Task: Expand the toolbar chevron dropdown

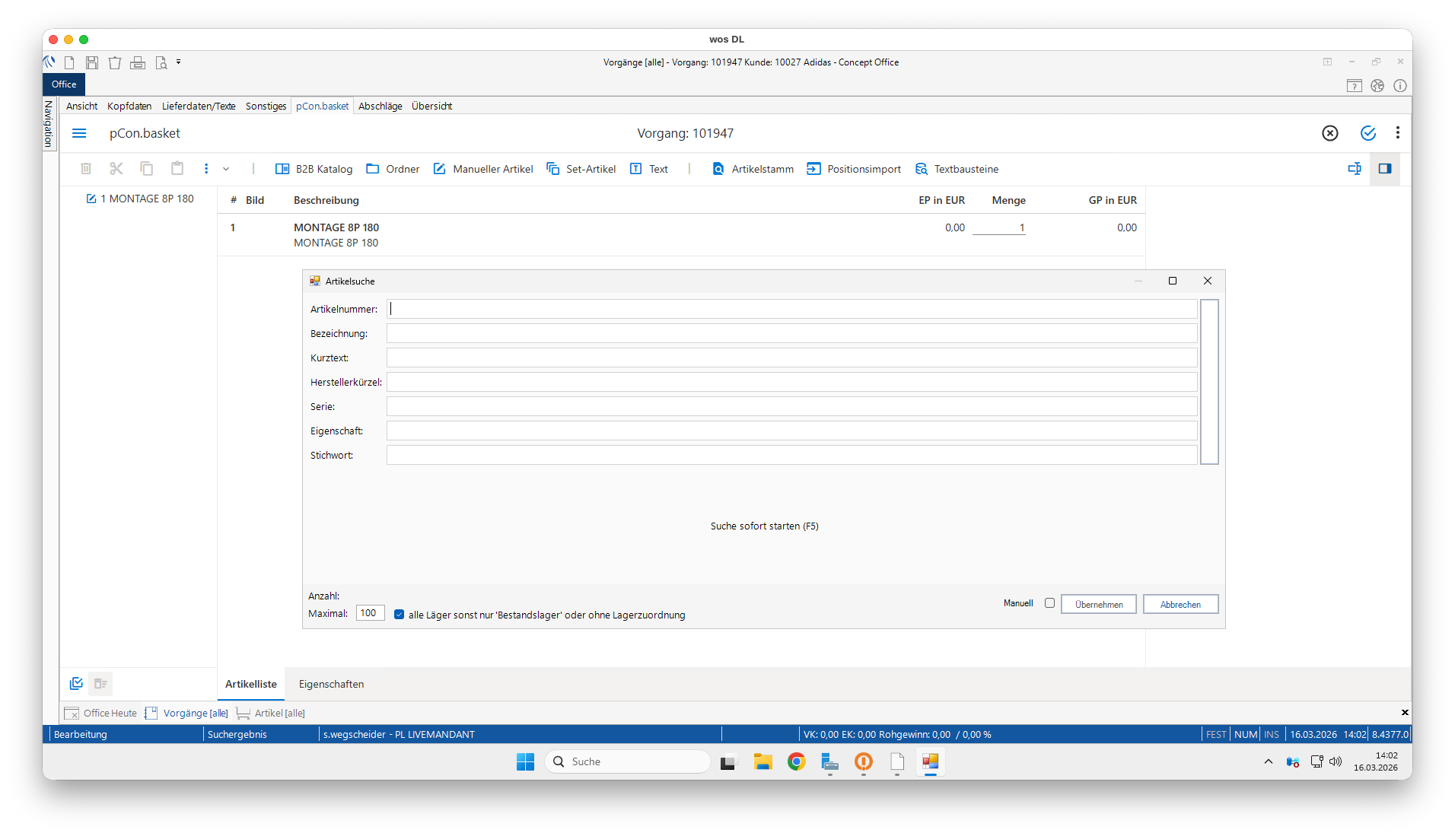Action: [x=226, y=169]
